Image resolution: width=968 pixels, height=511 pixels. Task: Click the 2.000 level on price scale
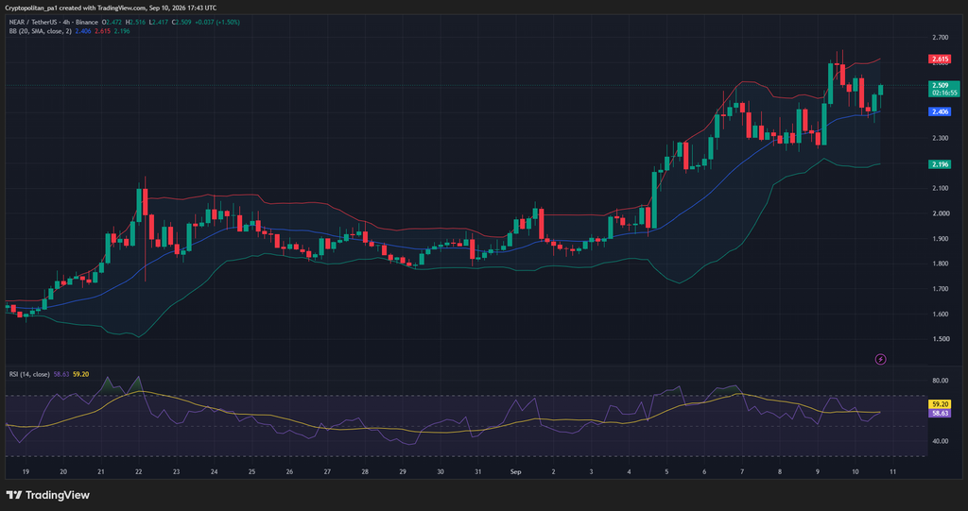941,213
